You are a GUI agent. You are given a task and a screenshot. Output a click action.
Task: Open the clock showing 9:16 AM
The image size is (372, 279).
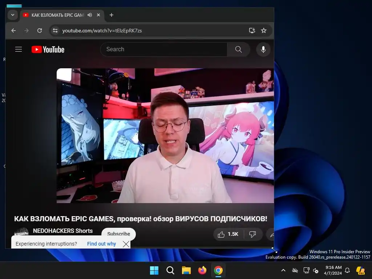click(x=333, y=270)
